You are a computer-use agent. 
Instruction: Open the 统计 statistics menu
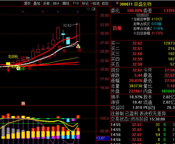[56, 3]
